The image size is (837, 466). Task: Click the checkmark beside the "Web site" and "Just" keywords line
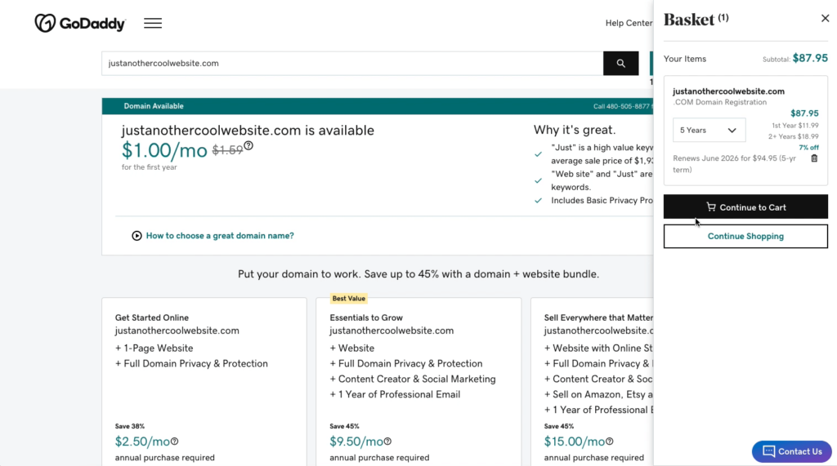pyautogui.click(x=538, y=180)
